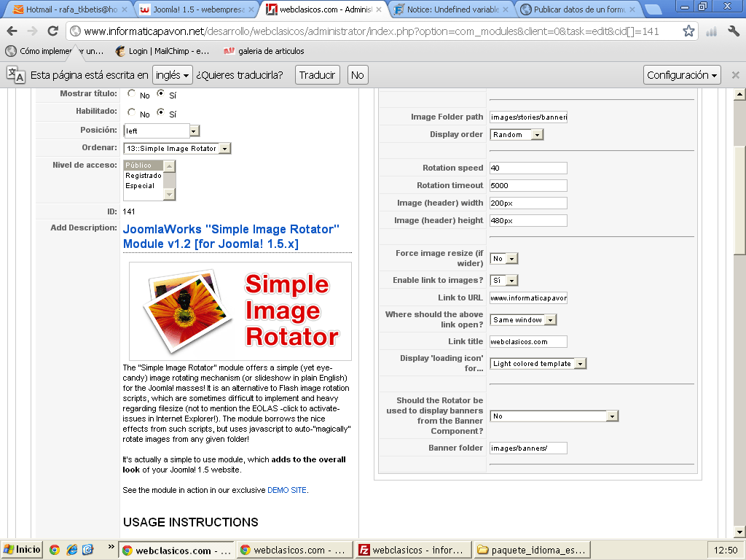
Task: Click the browser forward arrow
Action: (32, 31)
